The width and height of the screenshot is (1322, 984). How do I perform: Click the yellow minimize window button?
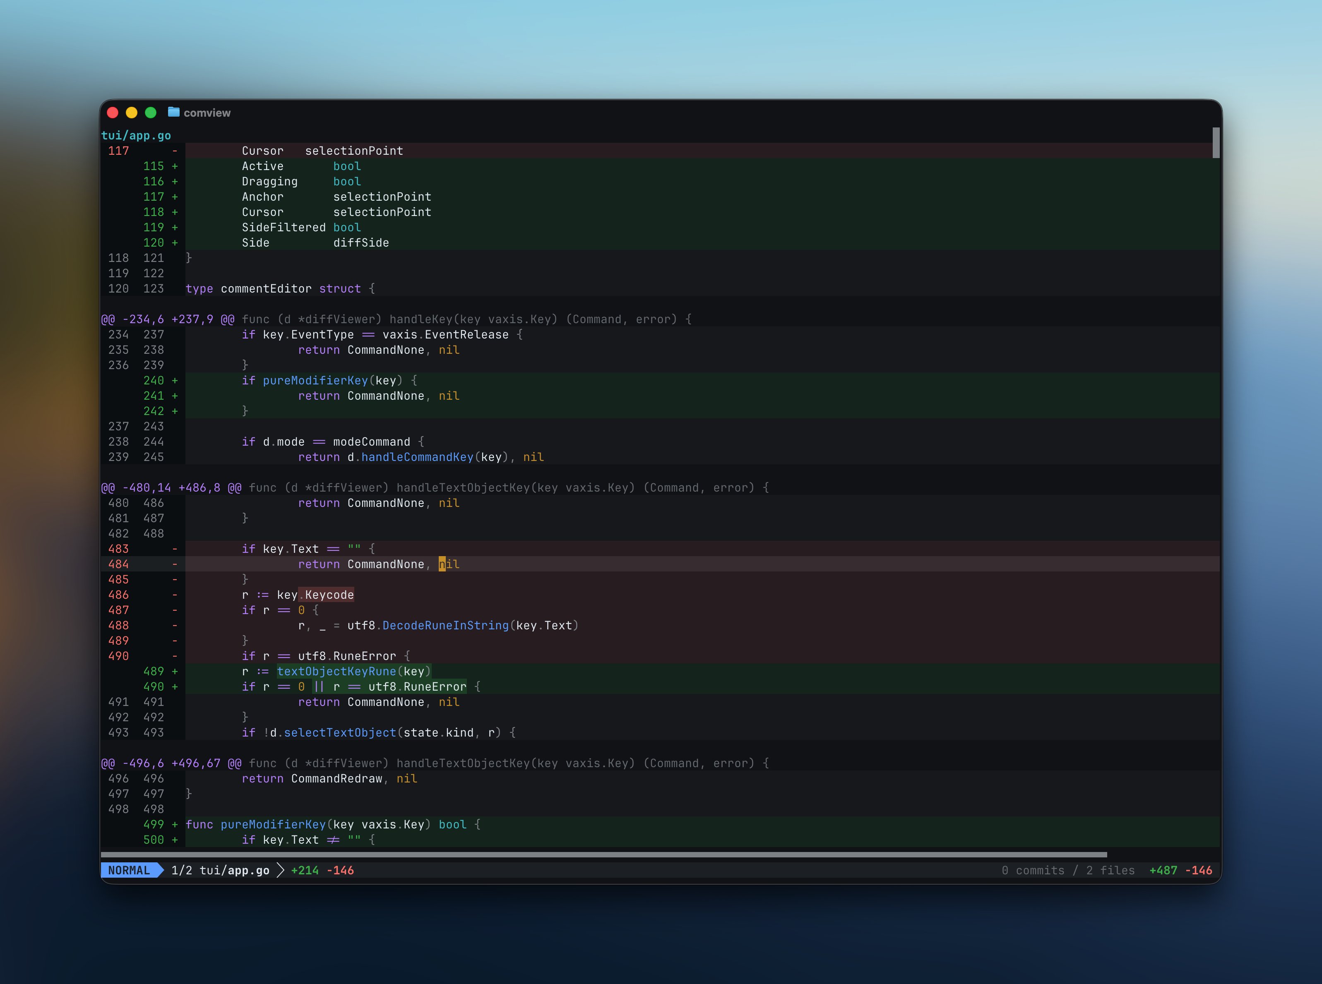point(132,113)
